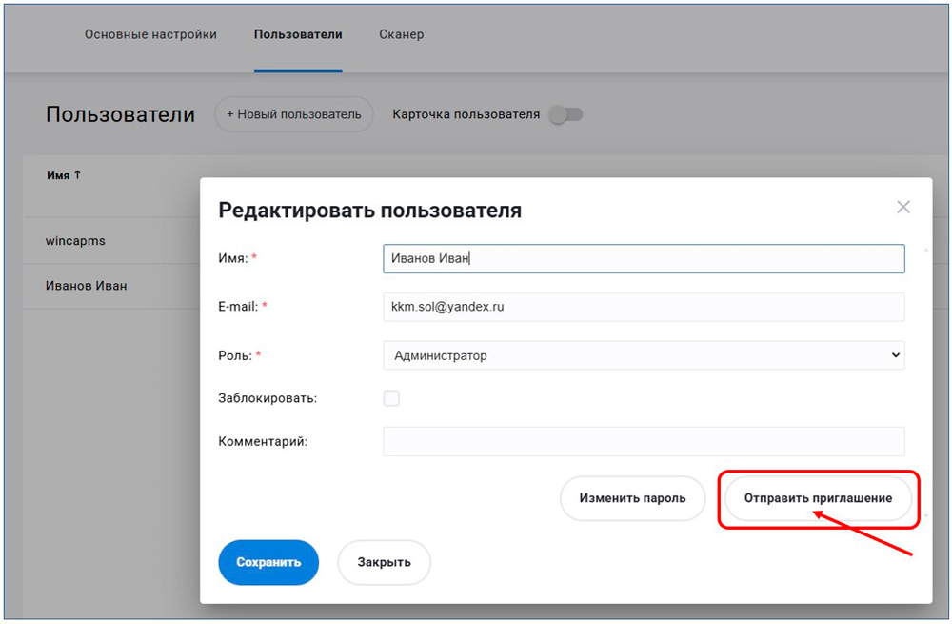Check the Заблокировать checkbox

point(391,398)
